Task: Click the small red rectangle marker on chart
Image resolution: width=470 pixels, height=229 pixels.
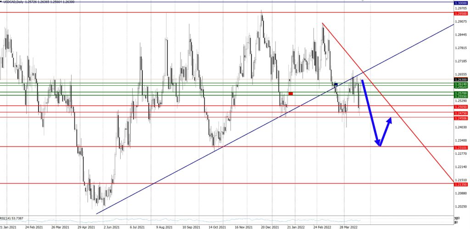Action: point(291,93)
